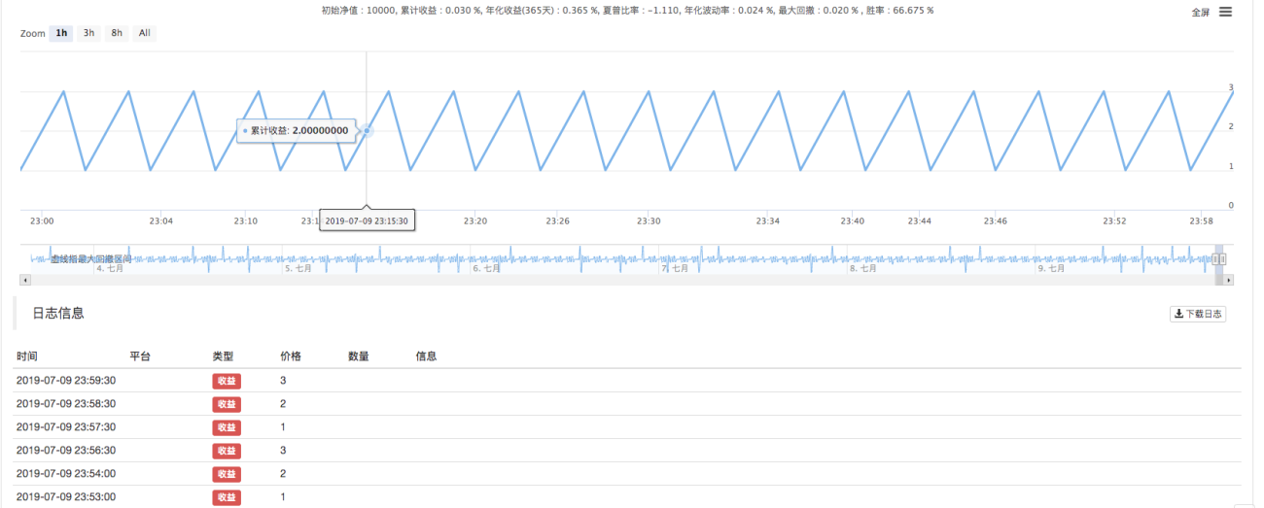This screenshot has height=508, width=1264.
Task: Click the 类型 column header
Action: coord(224,356)
